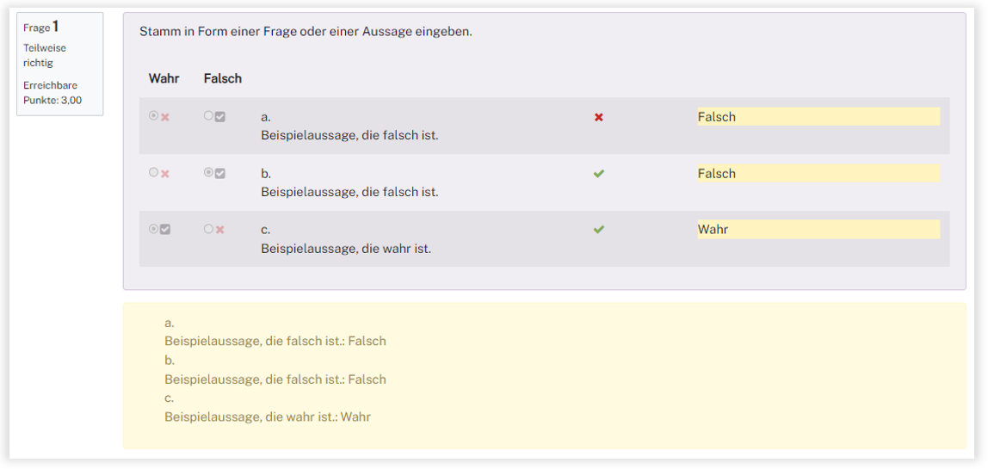Select the Wahr radio button for statement c

(x=153, y=229)
